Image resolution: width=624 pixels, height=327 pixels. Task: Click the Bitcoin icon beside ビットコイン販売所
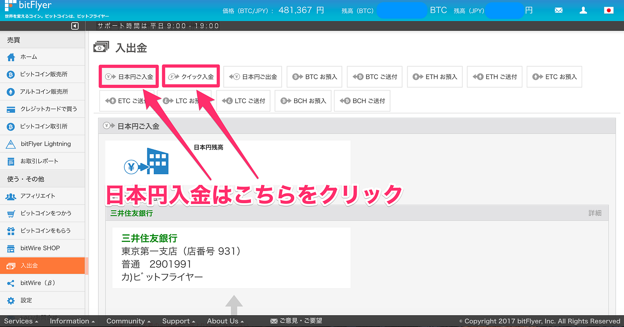(x=11, y=74)
